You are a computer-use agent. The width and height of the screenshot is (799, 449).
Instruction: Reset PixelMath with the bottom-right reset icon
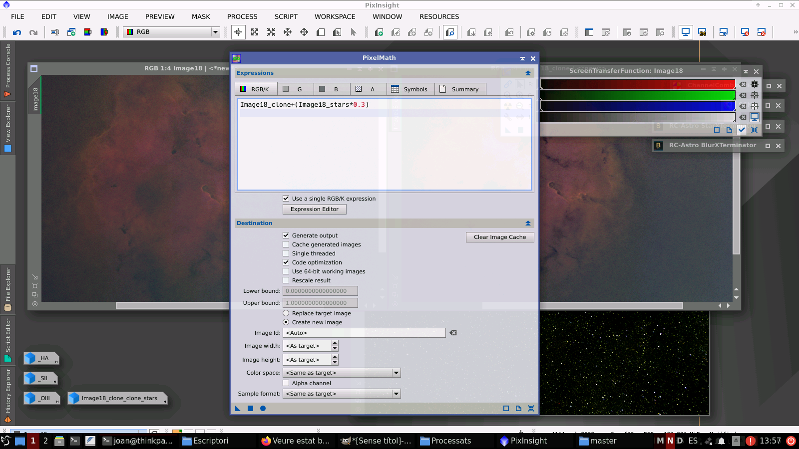(531, 409)
